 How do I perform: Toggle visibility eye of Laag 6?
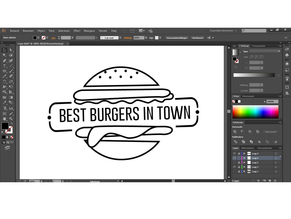point(234,158)
